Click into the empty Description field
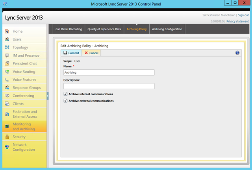The image size is (252, 170). [109, 86]
